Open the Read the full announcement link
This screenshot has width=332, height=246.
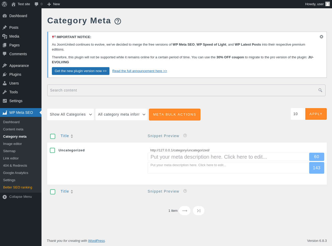tap(140, 71)
